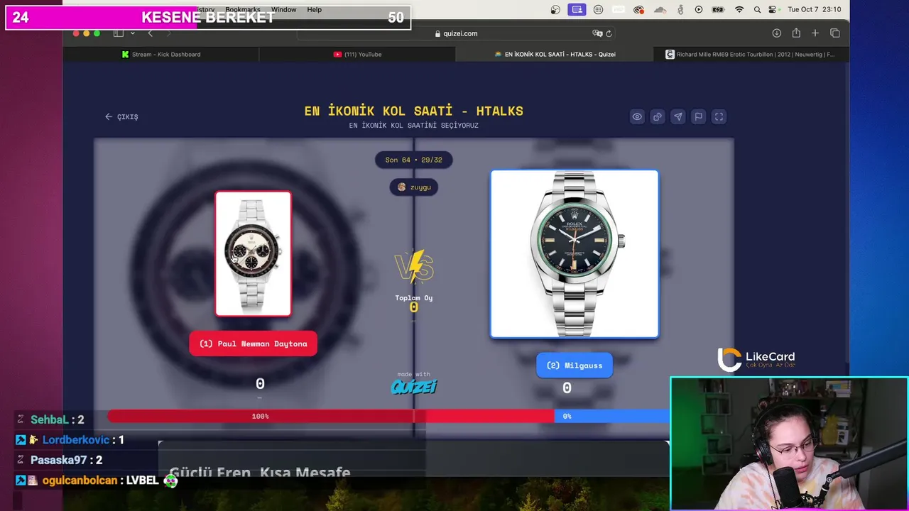Click the Toplam Oy total votes text
Image resolution: width=909 pixels, height=511 pixels.
tap(414, 298)
